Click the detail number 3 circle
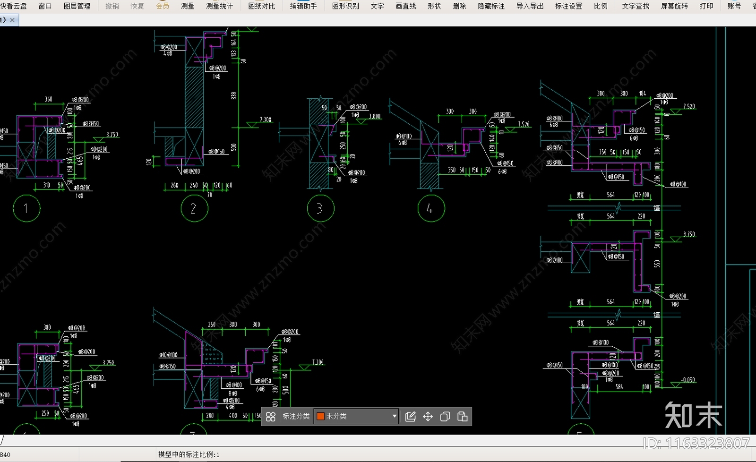Viewport: 756px width, 462px height. pos(320,208)
